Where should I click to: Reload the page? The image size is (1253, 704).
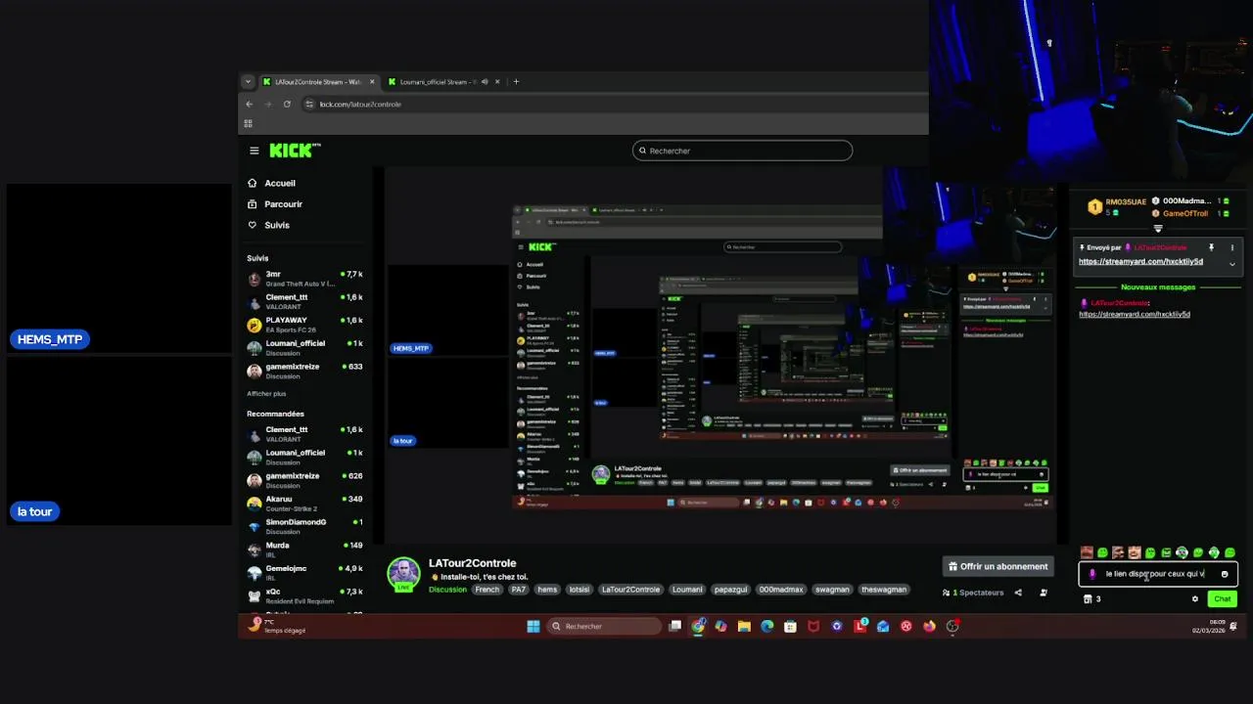click(287, 104)
